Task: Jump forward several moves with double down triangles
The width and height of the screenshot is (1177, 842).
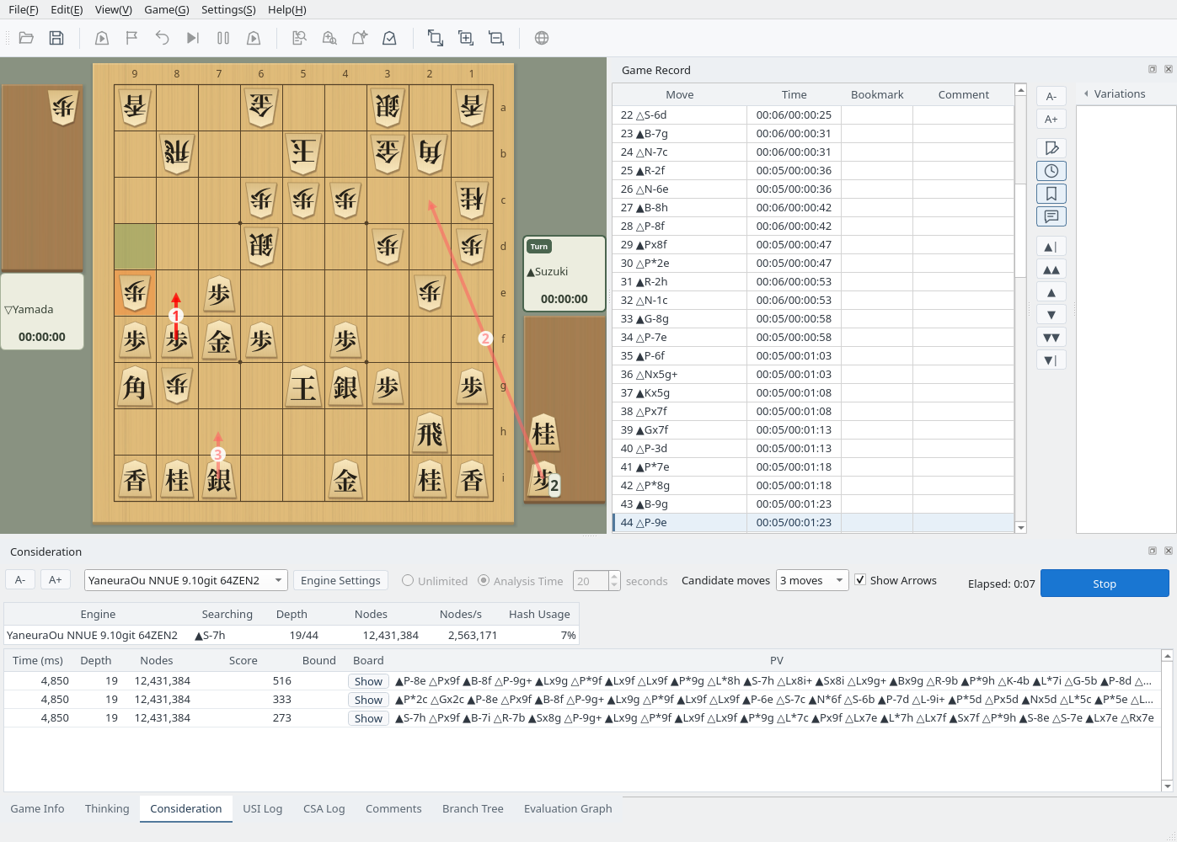Action: (x=1051, y=338)
